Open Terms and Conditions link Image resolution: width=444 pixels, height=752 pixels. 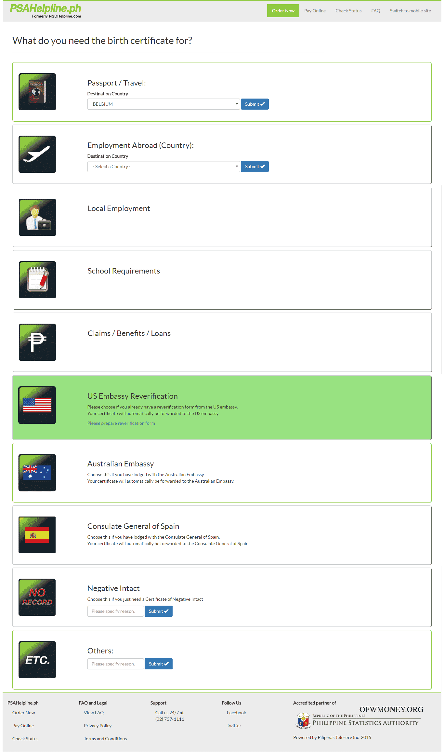point(105,739)
